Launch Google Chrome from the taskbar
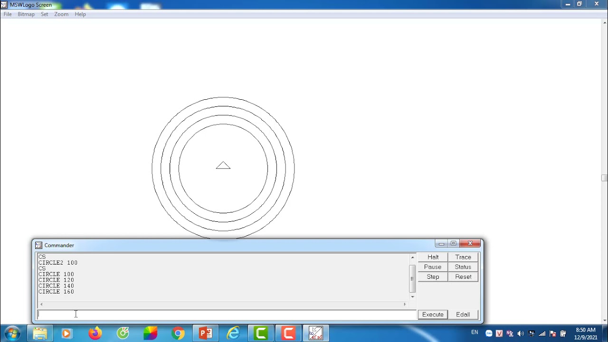This screenshot has height=342, width=608. tap(178, 333)
